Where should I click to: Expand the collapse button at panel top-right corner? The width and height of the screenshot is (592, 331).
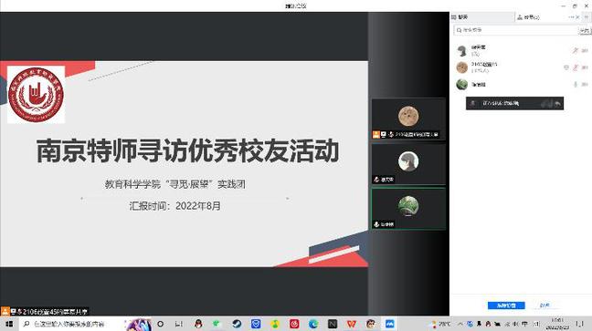587,17
